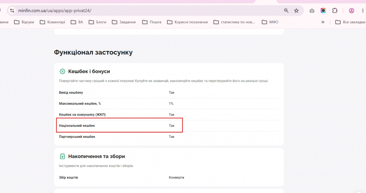
Task: Click the zoom magnifier icon in address bar
Action: click(x=286, y=10)
